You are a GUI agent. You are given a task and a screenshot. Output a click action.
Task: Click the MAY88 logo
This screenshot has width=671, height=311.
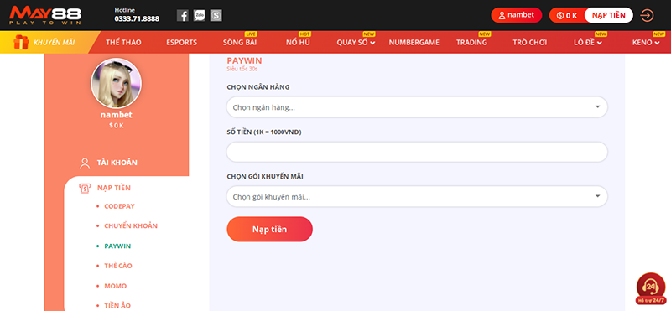tap(45, 15)
